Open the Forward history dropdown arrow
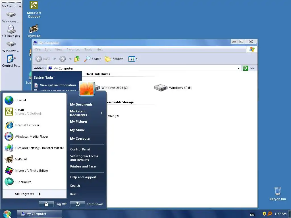This screenshot has height=218, width=291. [x=70, y=59]
